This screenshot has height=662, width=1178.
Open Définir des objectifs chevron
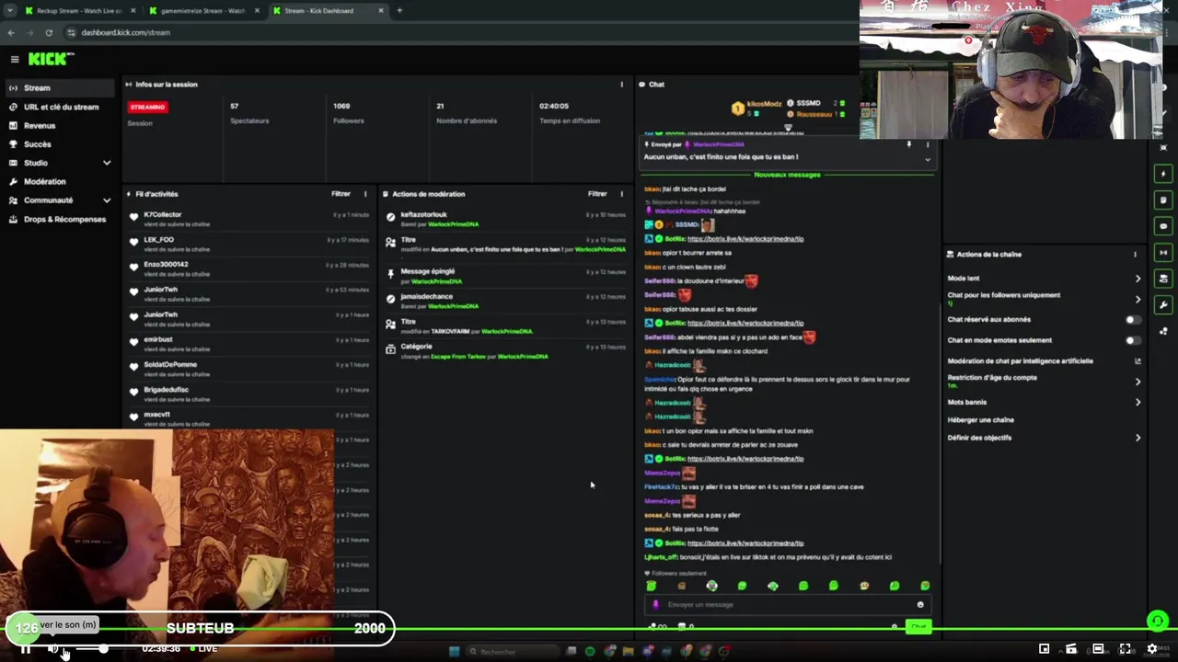[x=1138, y=438]
